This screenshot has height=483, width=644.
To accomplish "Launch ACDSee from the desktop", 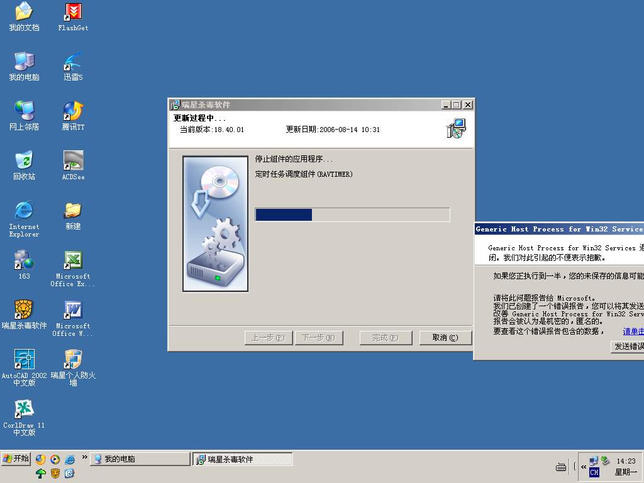I will point(73,166).
